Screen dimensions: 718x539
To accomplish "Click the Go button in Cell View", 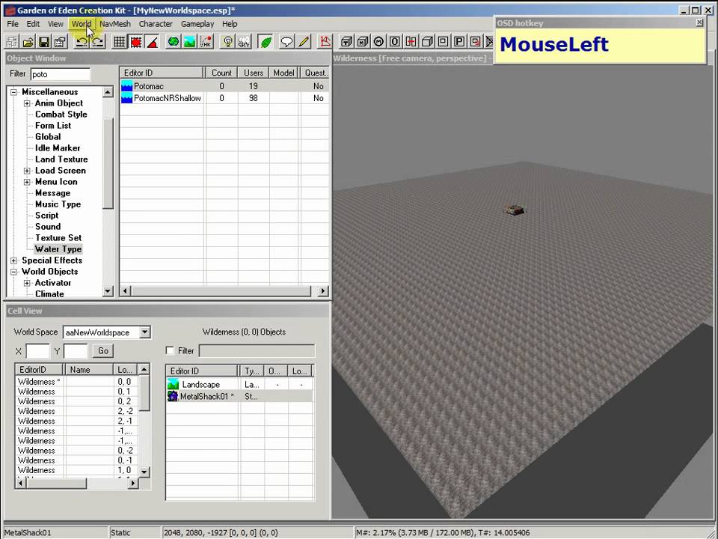I will (103, 350).
